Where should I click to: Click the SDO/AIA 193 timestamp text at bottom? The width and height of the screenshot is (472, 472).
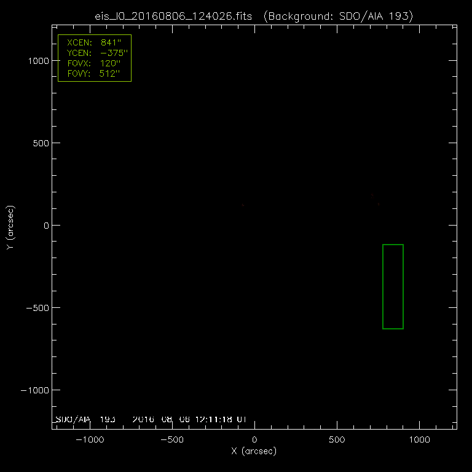point(154,420)
